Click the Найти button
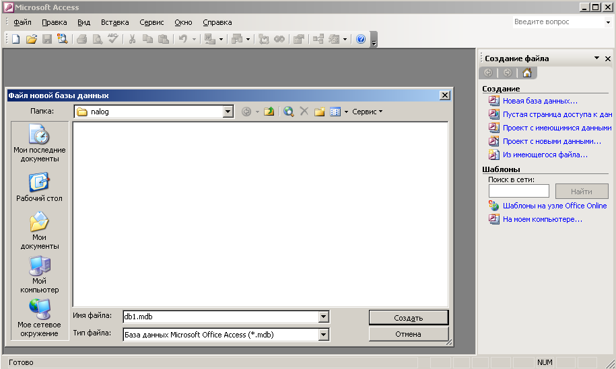 pyautogui.click(x=582, y=192)
